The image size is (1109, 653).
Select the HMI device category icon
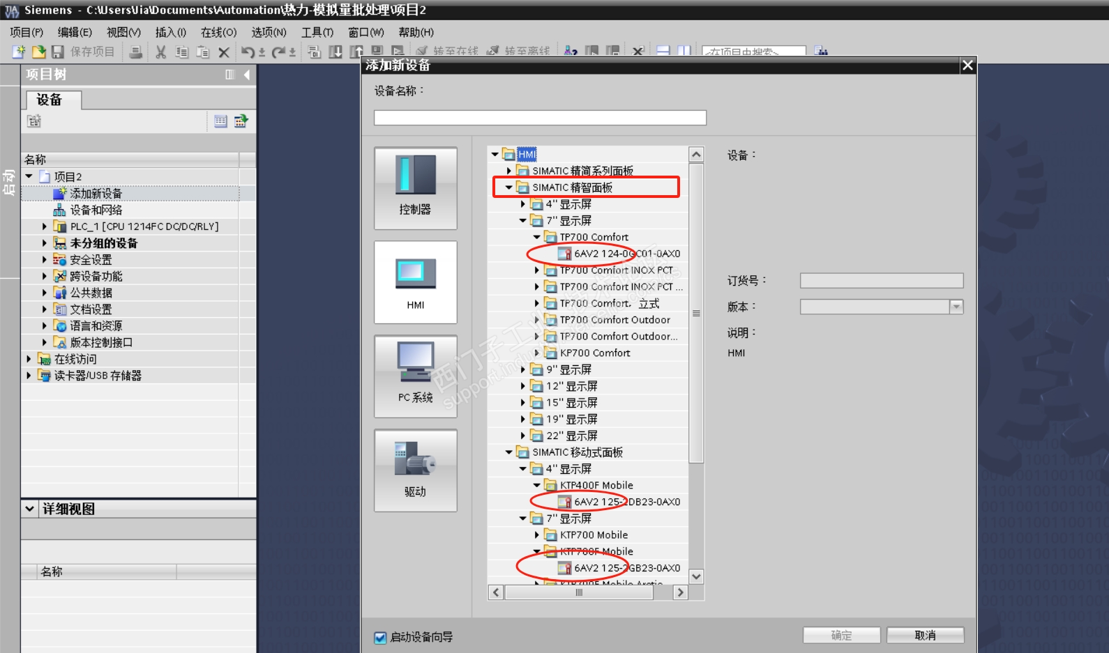416,282
